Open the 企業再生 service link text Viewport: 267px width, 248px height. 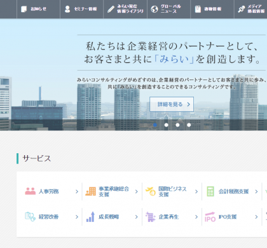168,217
